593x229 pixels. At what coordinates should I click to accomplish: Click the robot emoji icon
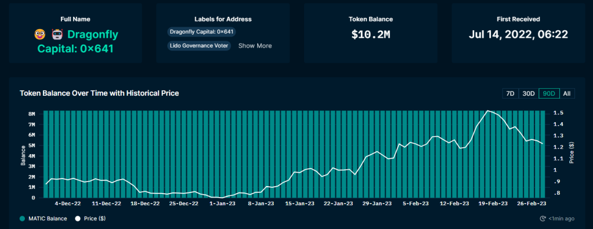[x=57, y=35]
